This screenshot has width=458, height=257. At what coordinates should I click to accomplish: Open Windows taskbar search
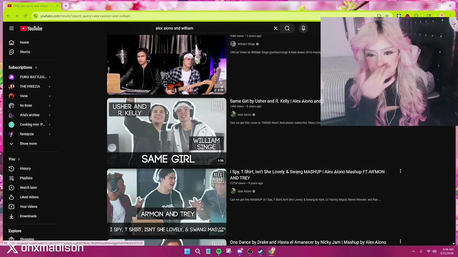198,251
